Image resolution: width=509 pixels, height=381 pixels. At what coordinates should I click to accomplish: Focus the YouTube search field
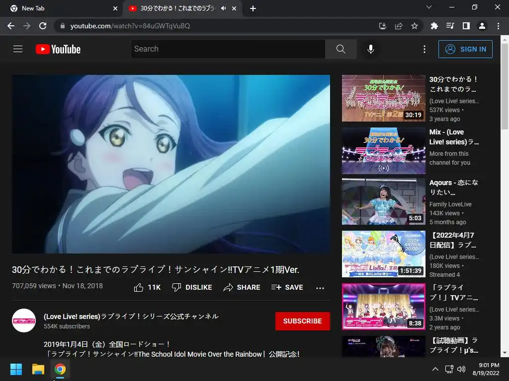click(x=228, y=49)
